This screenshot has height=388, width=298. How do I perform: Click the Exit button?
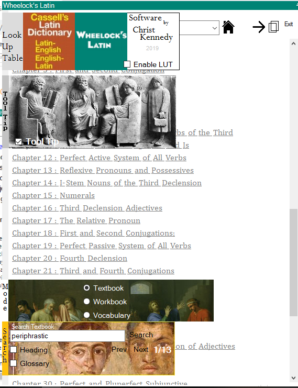pos(289,24)
